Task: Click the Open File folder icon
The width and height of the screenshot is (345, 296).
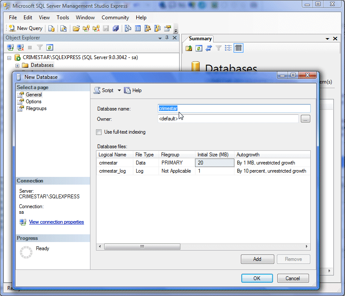Action: pos(76,28)
